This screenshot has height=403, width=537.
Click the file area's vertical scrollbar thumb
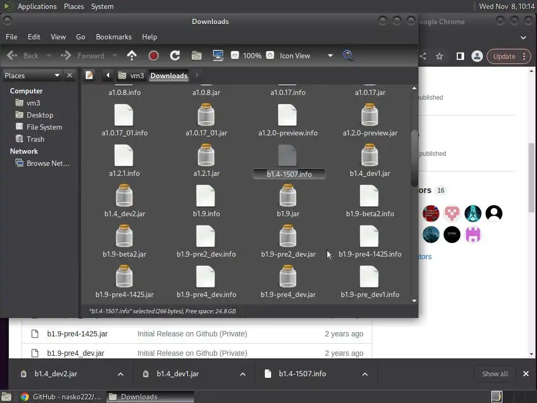coord(414,158)
